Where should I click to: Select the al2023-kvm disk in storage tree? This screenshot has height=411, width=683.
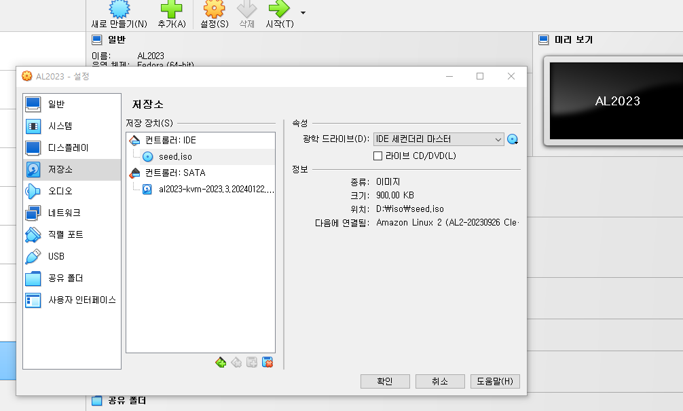[215, 189]
